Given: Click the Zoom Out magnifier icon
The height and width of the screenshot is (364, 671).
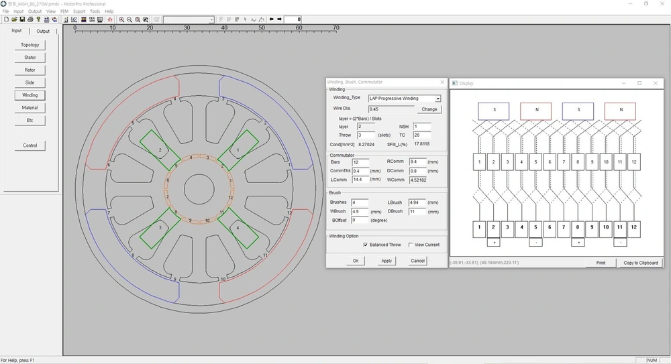Looking at the screenshot, I should [x=130, y=19].
